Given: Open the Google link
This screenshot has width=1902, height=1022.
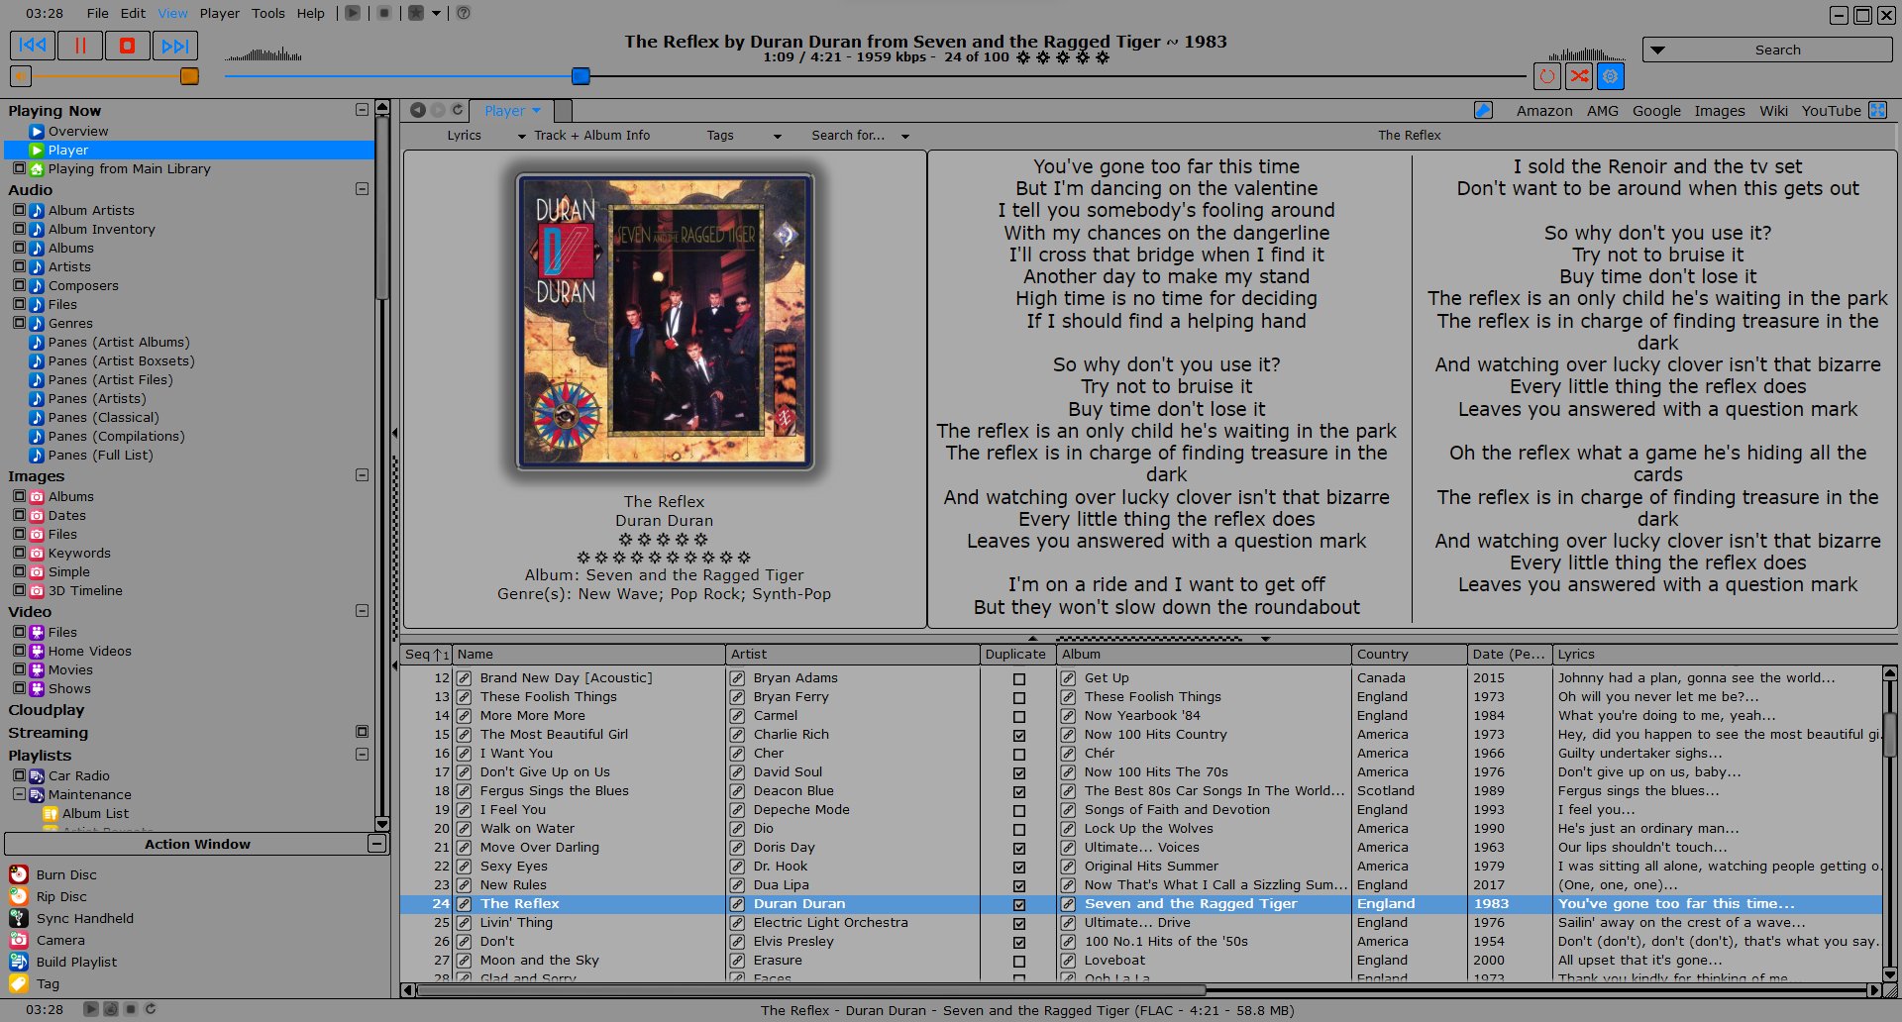Looking at the screenshot, I should (1656, 111).
